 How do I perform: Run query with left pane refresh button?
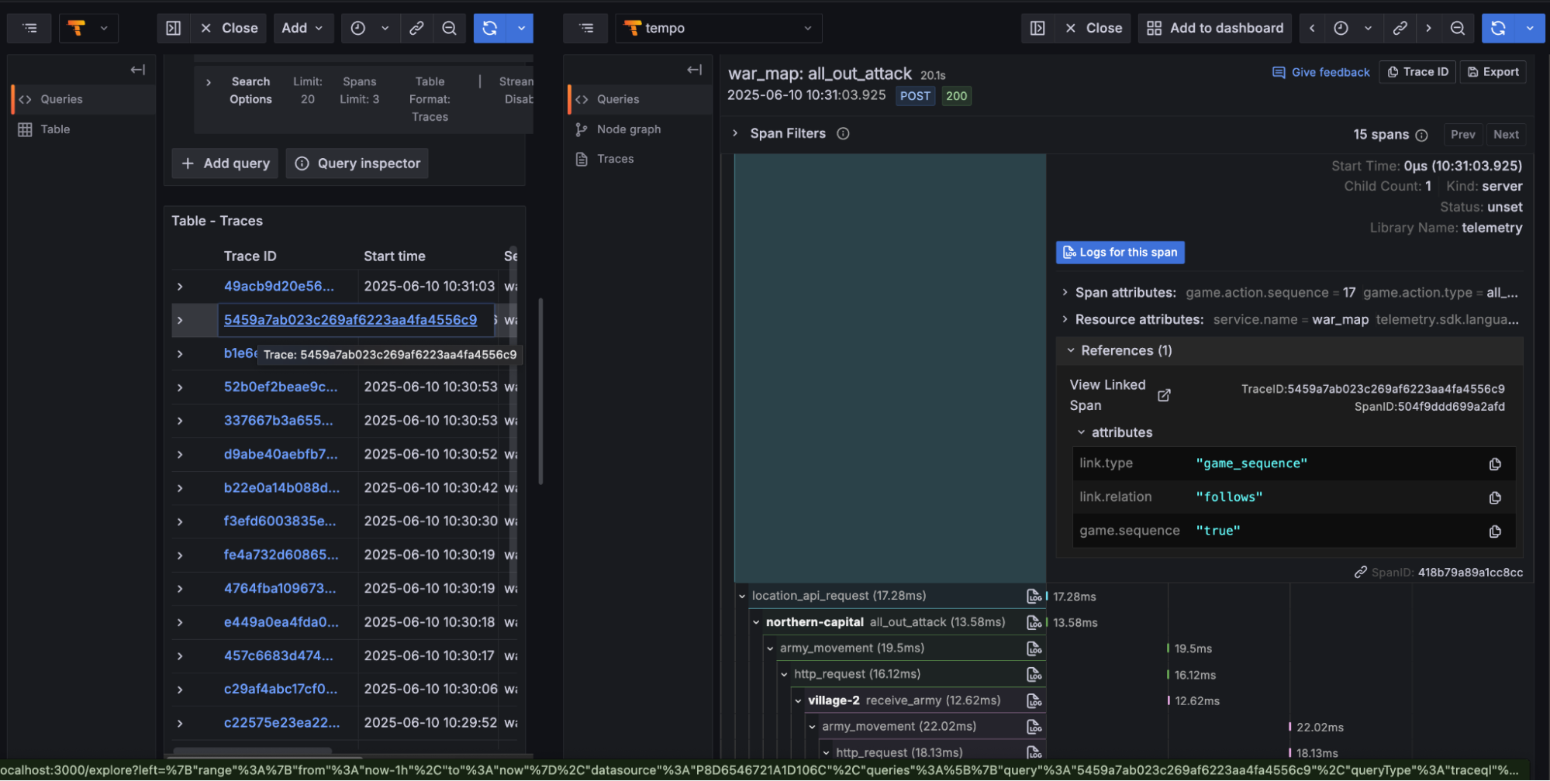[490, 28]
